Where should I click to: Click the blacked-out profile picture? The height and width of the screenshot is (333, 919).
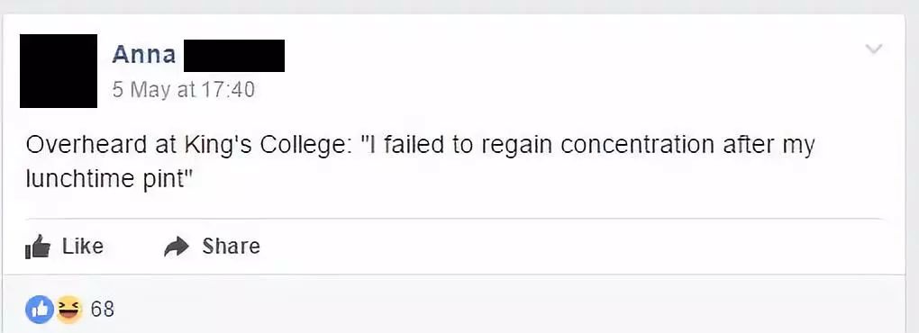(x=59, y=71)
